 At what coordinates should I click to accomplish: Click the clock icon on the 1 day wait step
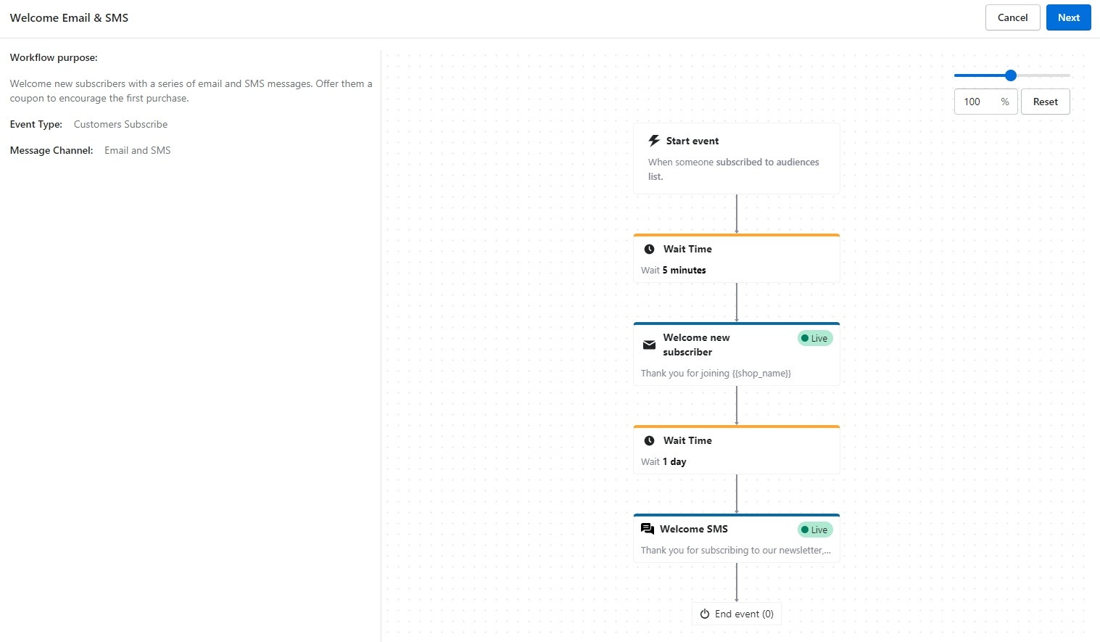(650, 440)
